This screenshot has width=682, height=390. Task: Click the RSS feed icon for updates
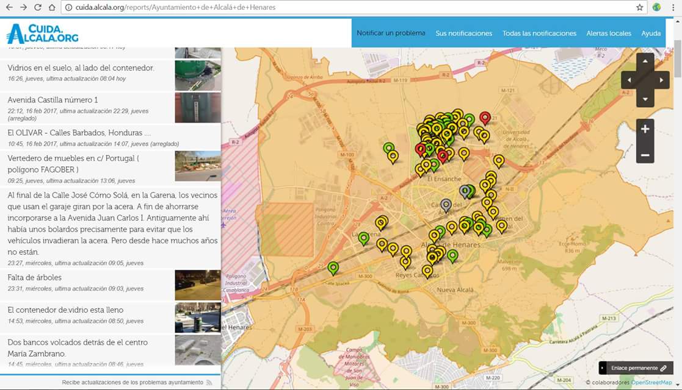tap(209, 382)
